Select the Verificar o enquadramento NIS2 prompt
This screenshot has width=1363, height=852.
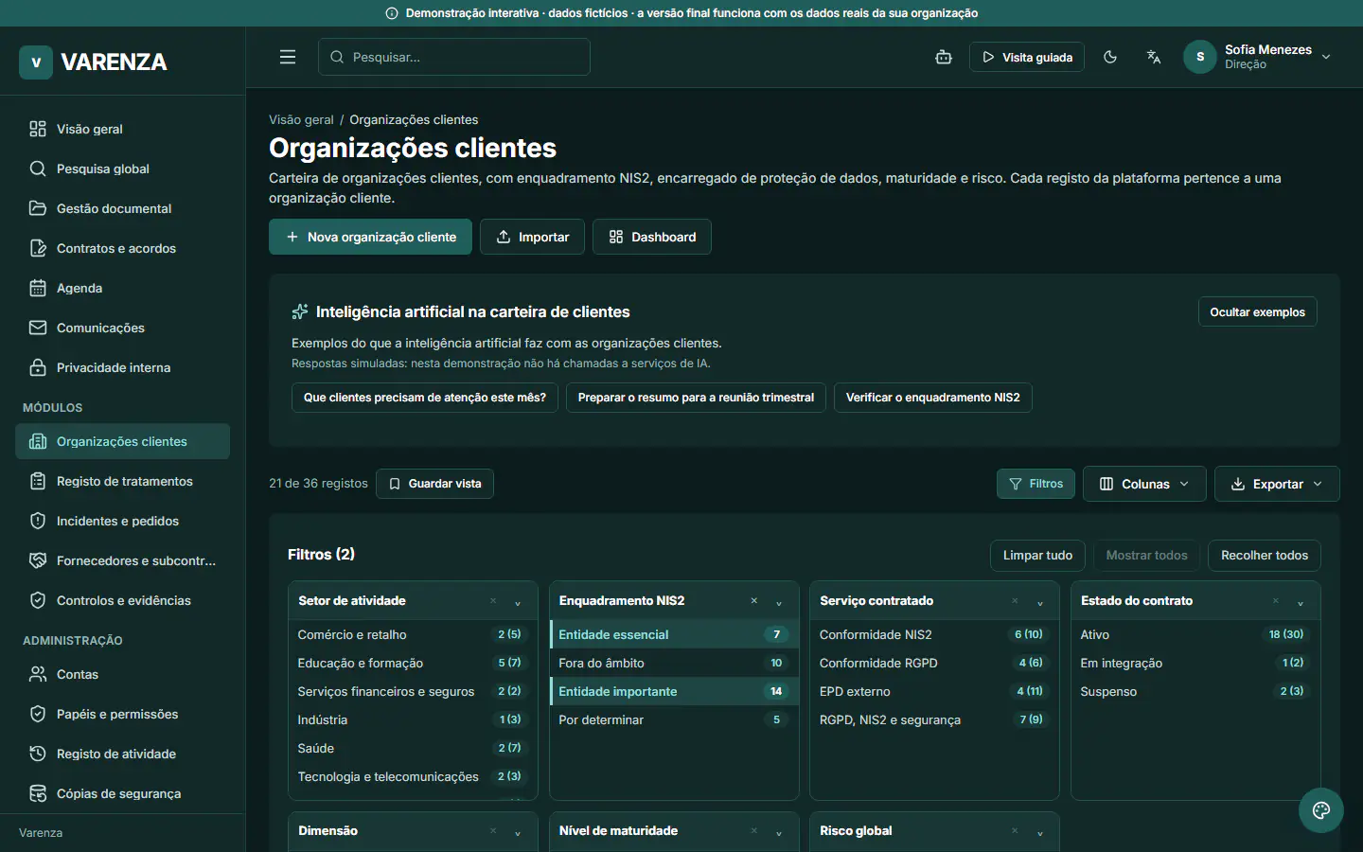pyautogui.click(x=932, y=398)
